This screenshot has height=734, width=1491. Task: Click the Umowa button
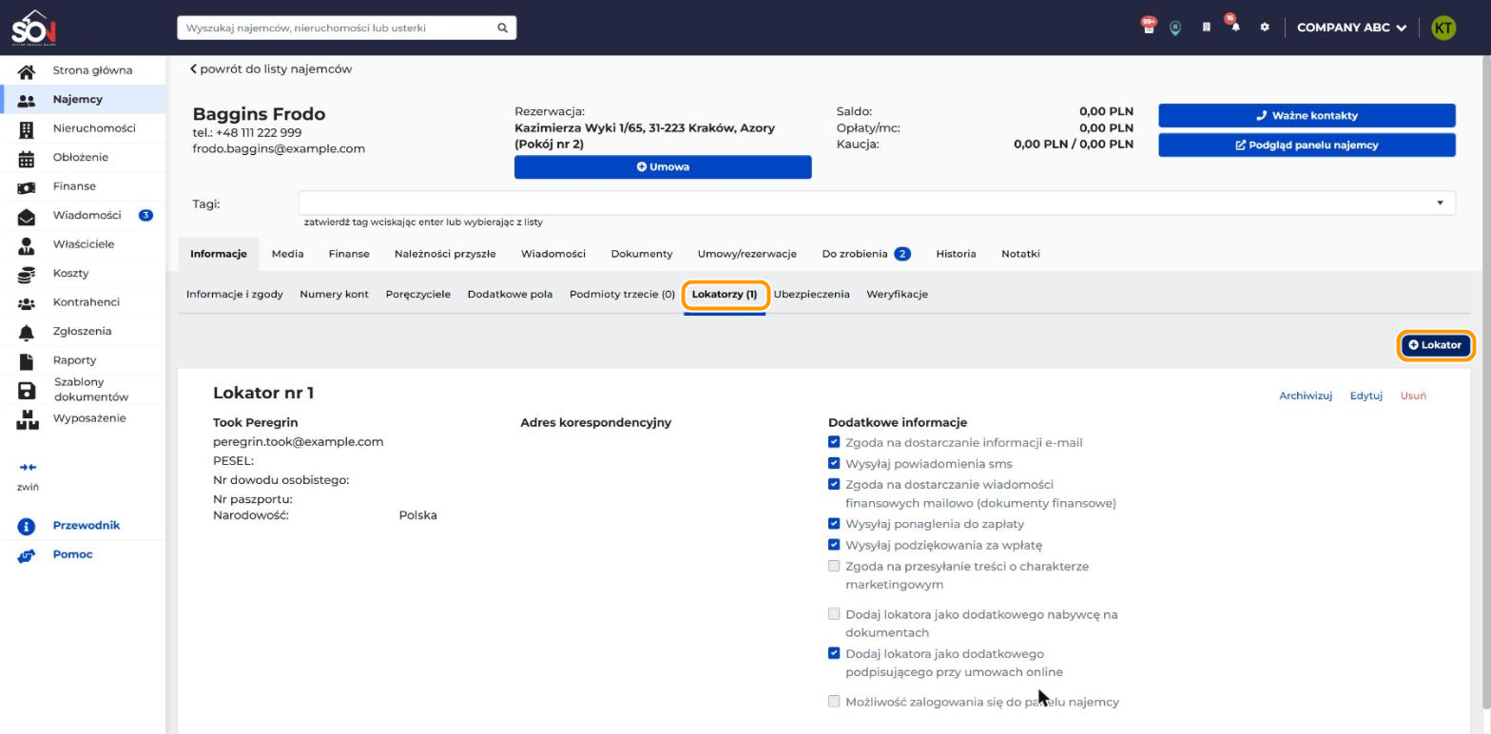(x=663, y=167)
